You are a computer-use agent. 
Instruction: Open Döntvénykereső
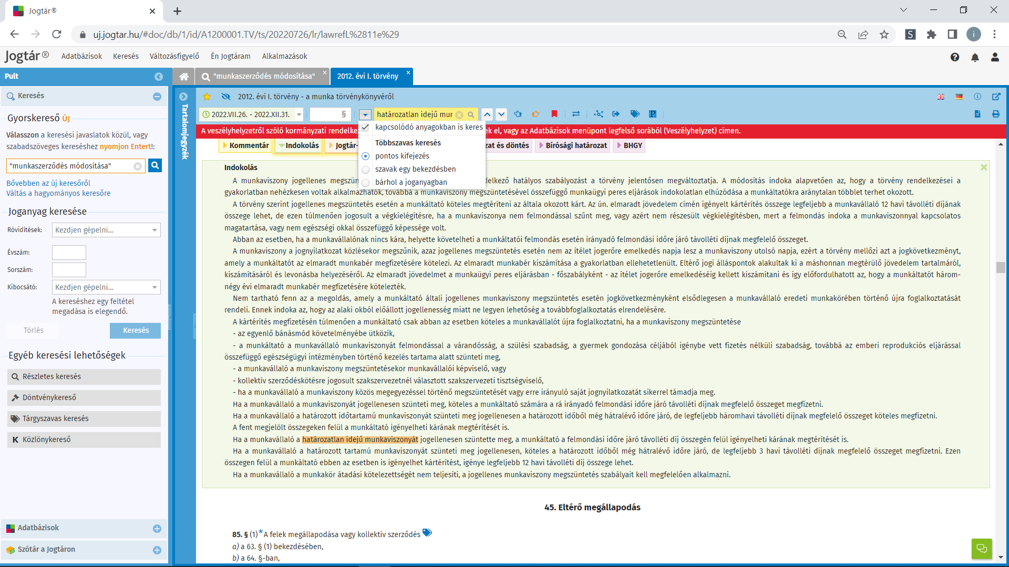(x=84, y=397)
